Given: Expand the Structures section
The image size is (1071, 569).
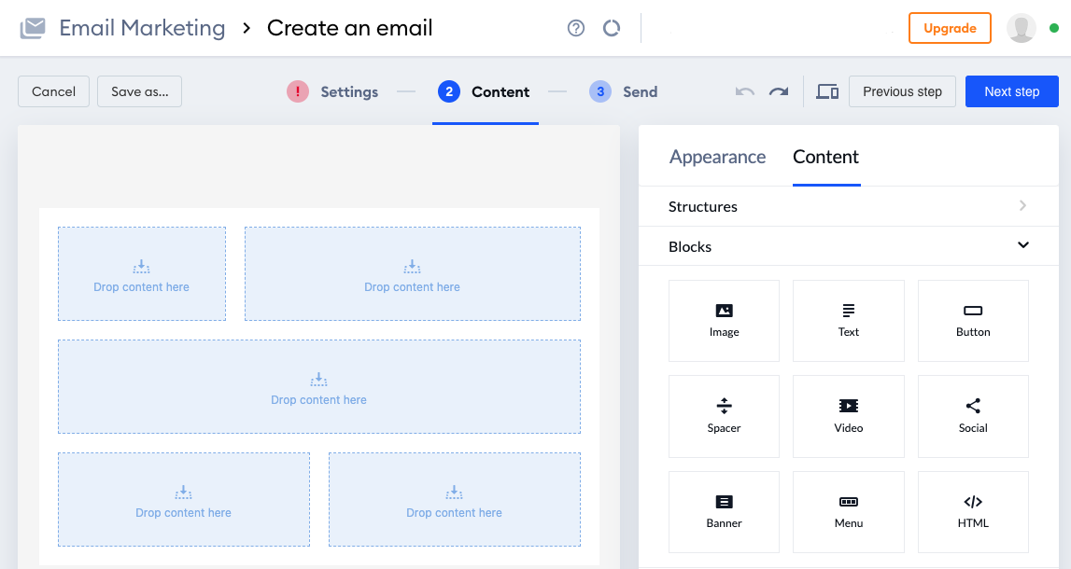Looking at the screenshot, I should [x=849, y=206].
